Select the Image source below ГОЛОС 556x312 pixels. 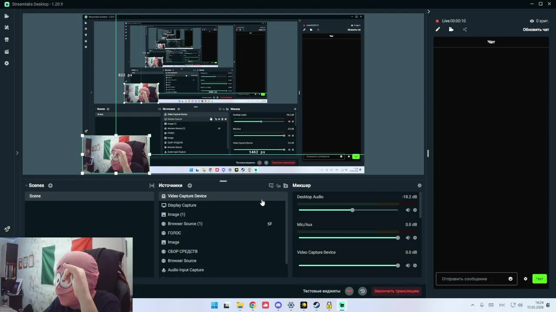click(222, 242)
